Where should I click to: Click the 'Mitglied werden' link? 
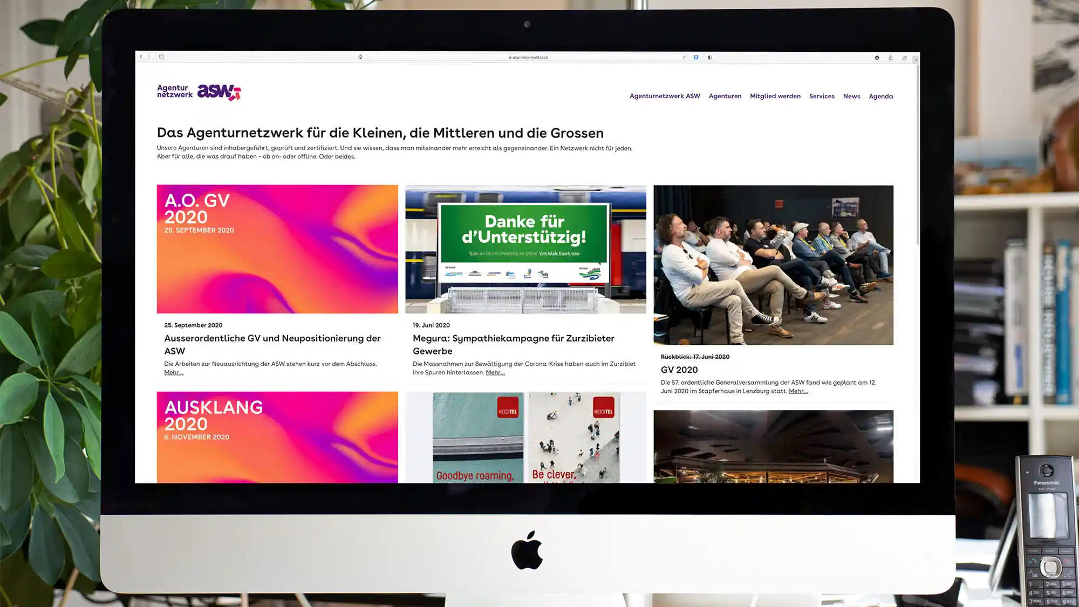click(x=775, y=96)
